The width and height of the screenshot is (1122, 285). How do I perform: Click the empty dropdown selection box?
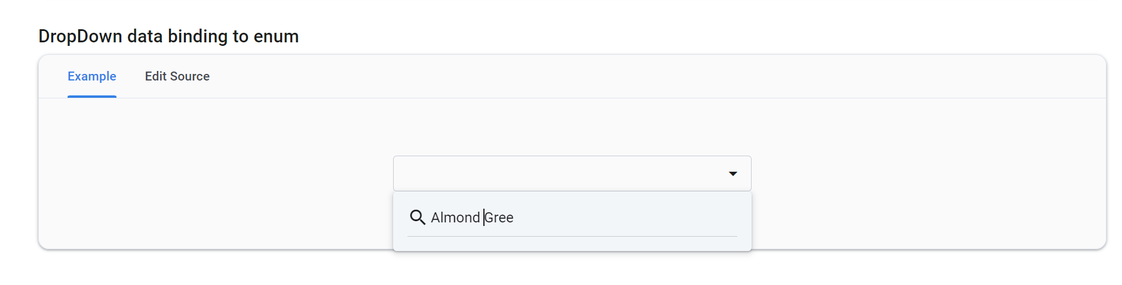pyautogui.click(x=556, y=174)
